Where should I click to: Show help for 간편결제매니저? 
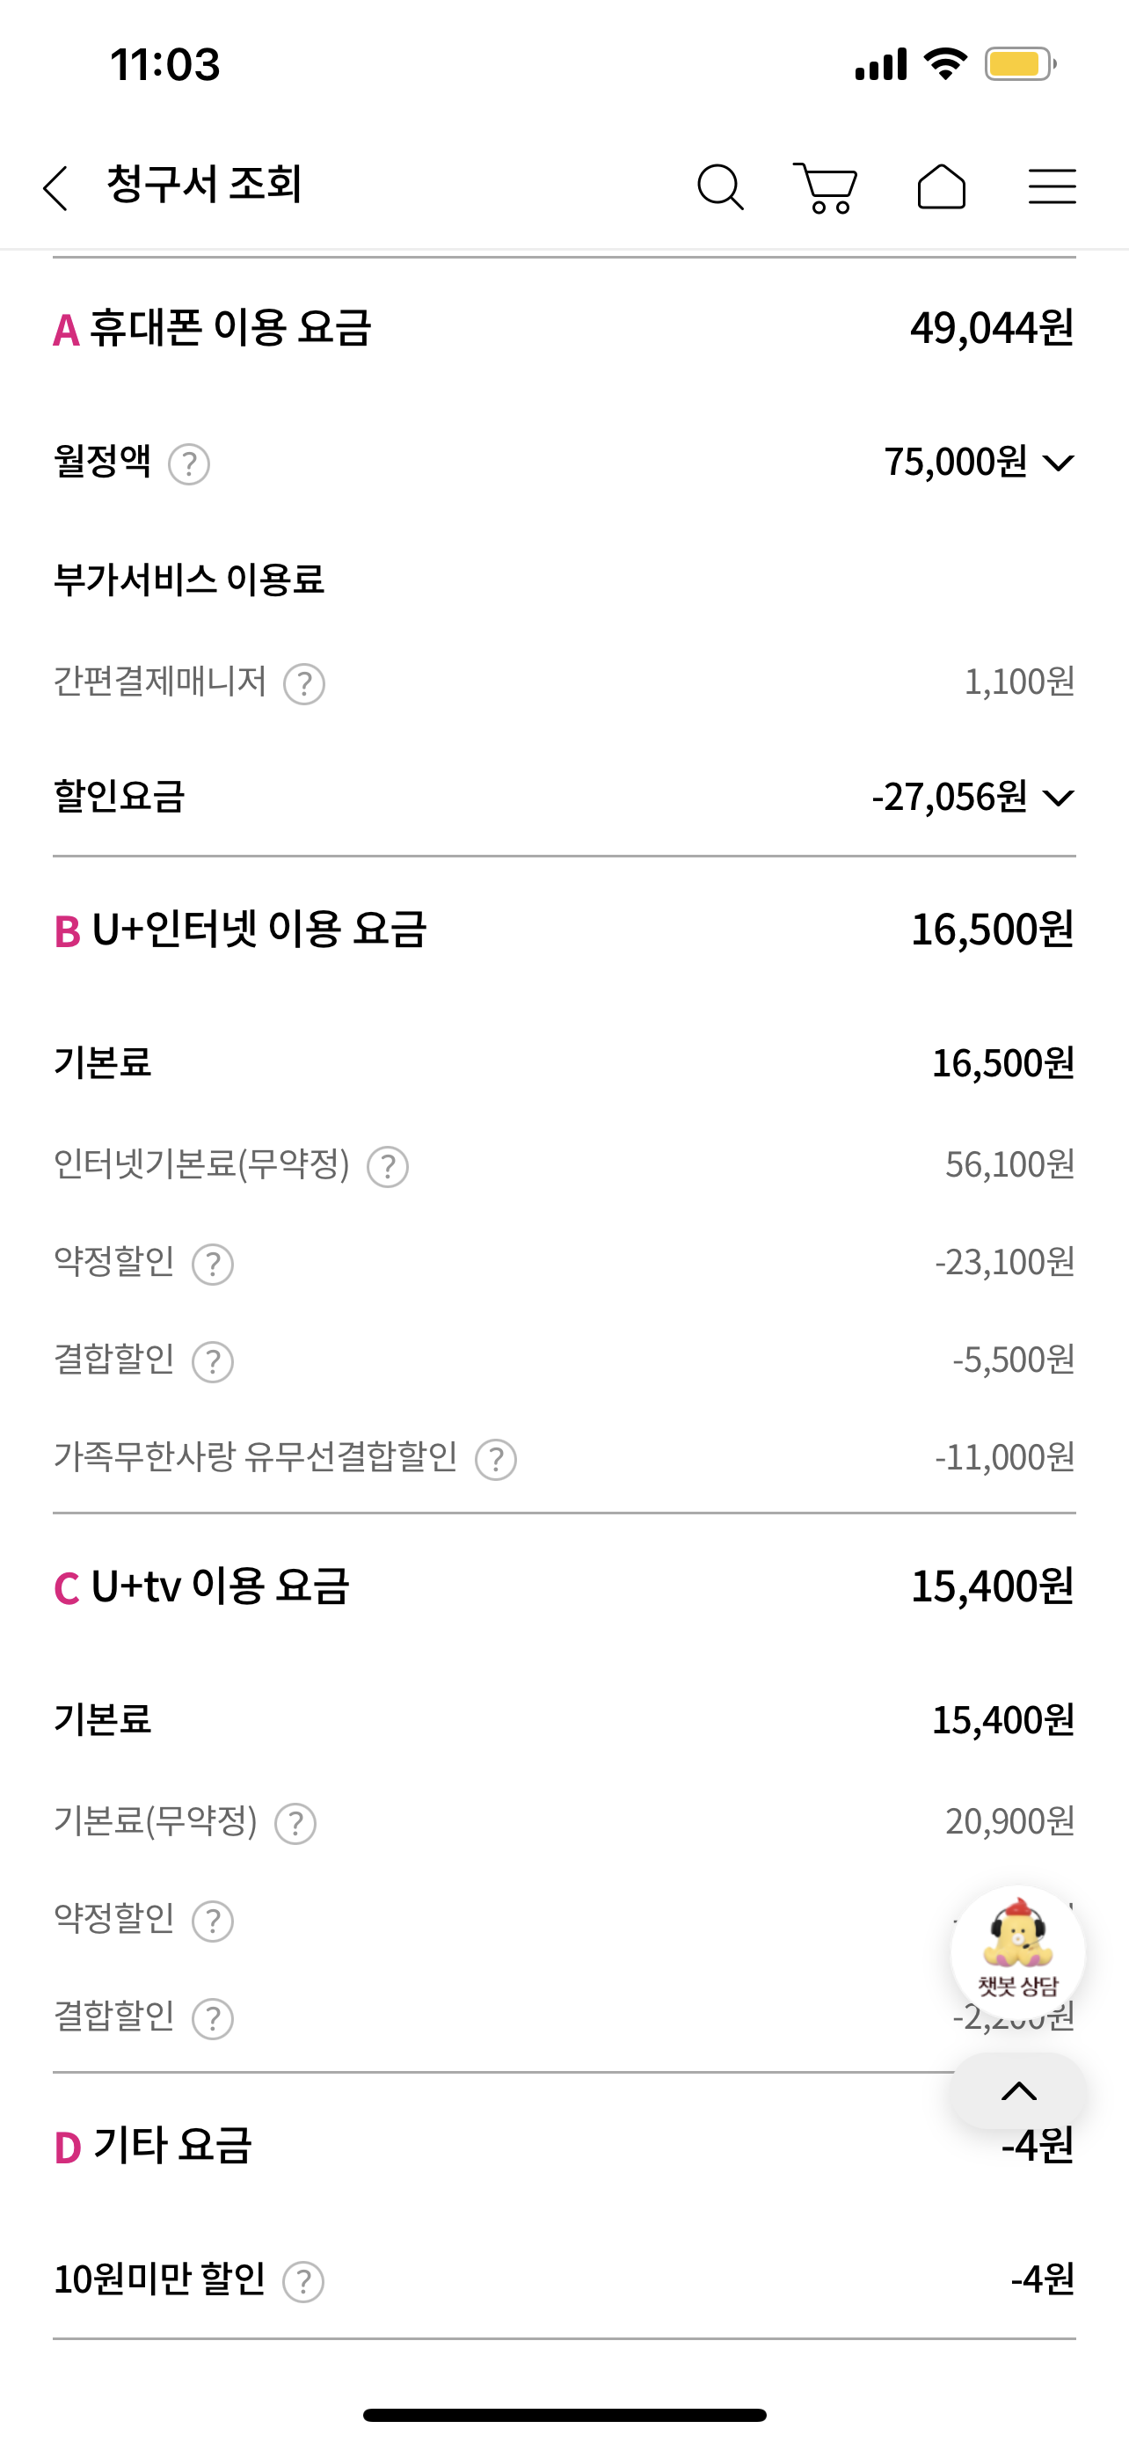(304, 684)
